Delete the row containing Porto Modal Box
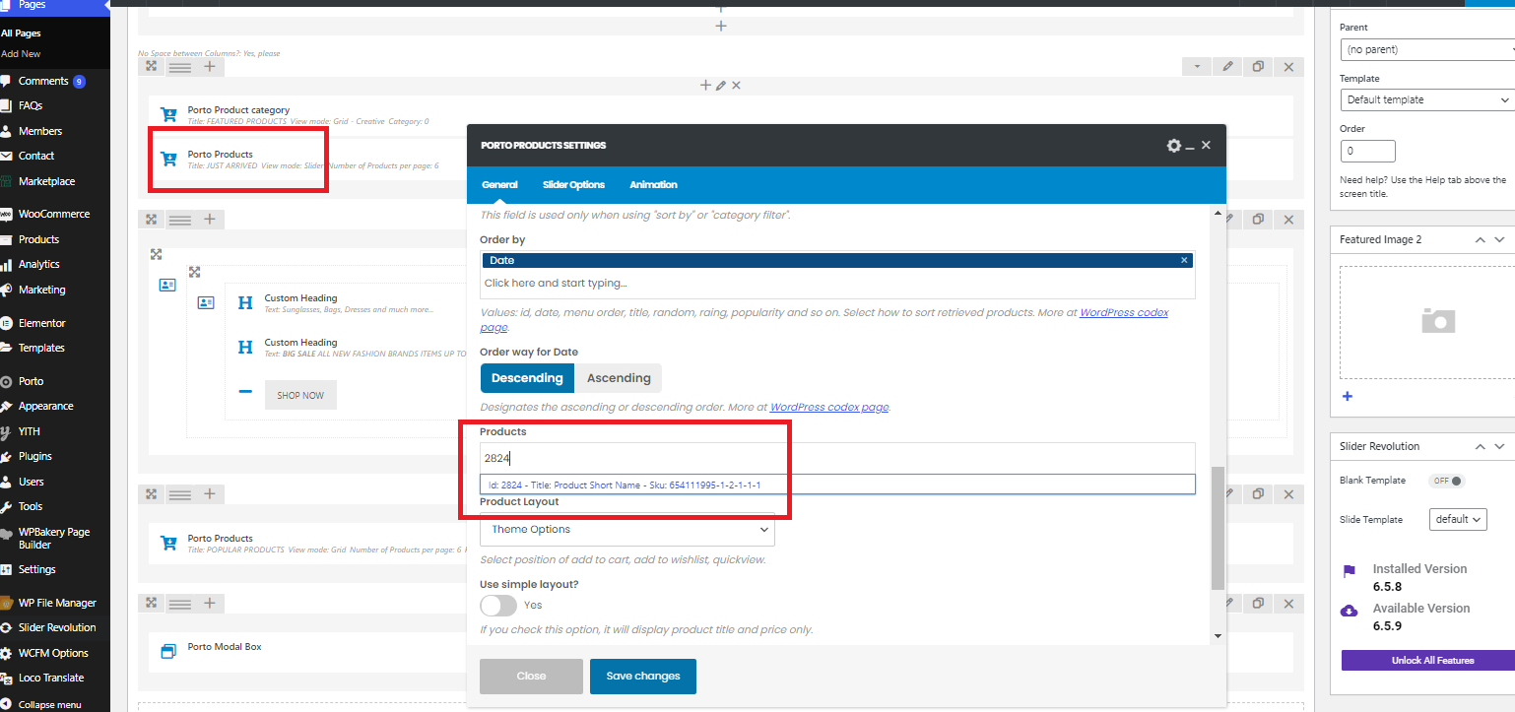 click(x=1288, y=604)
